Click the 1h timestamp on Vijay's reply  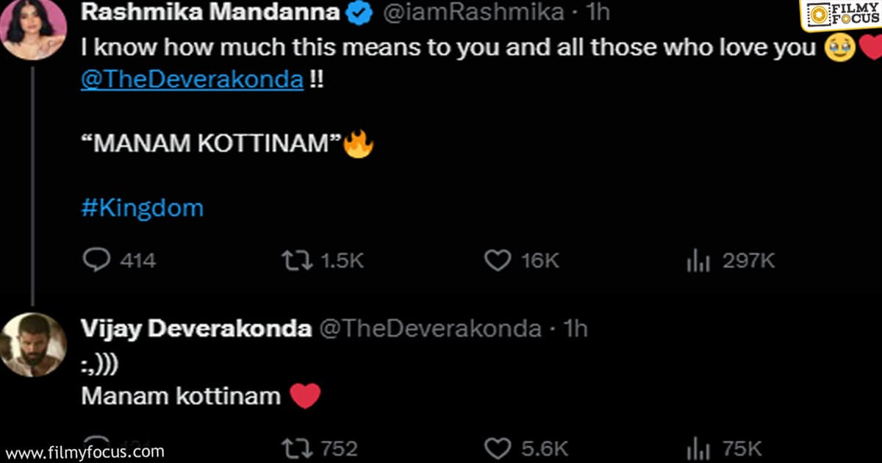(x=575, y=329)
